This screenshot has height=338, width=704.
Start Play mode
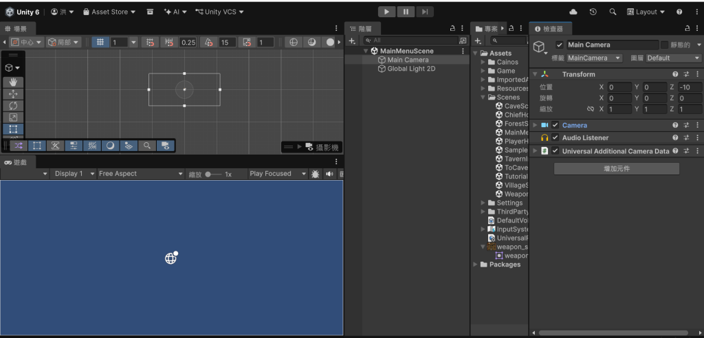click(x=386, y=12)
